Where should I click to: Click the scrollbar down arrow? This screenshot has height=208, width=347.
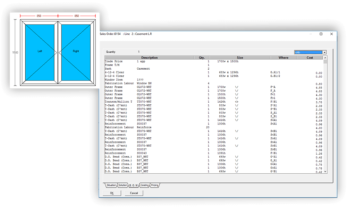click(325, 172)
